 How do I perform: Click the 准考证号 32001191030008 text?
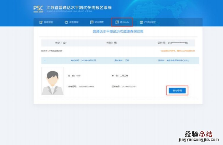point(81,87)
